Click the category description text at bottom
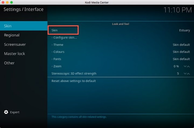Viewport: 194px width, 128px height. 79,117
